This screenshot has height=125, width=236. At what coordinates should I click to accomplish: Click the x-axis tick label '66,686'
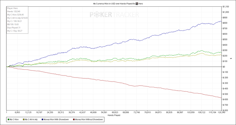[x=126, y=112]
